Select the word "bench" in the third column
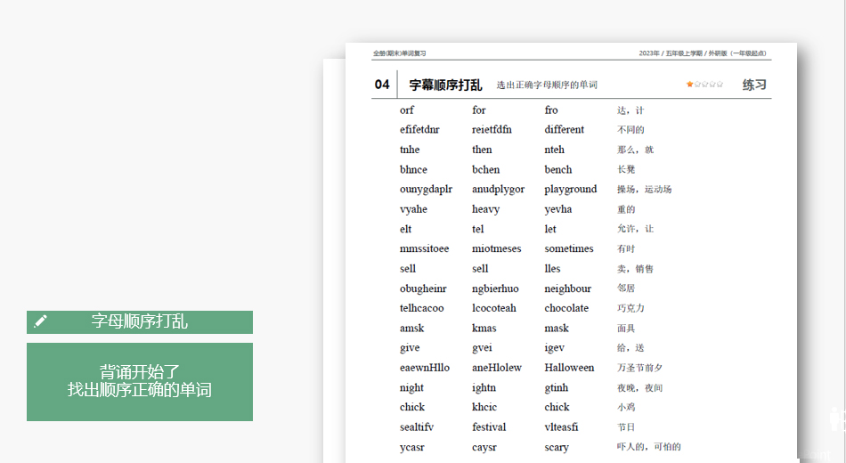 [558, 169]
